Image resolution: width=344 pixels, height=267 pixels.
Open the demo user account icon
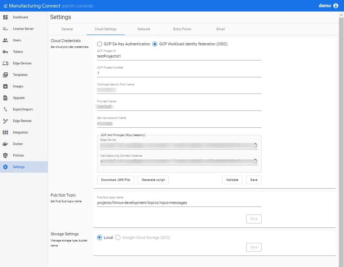(336, 6)
